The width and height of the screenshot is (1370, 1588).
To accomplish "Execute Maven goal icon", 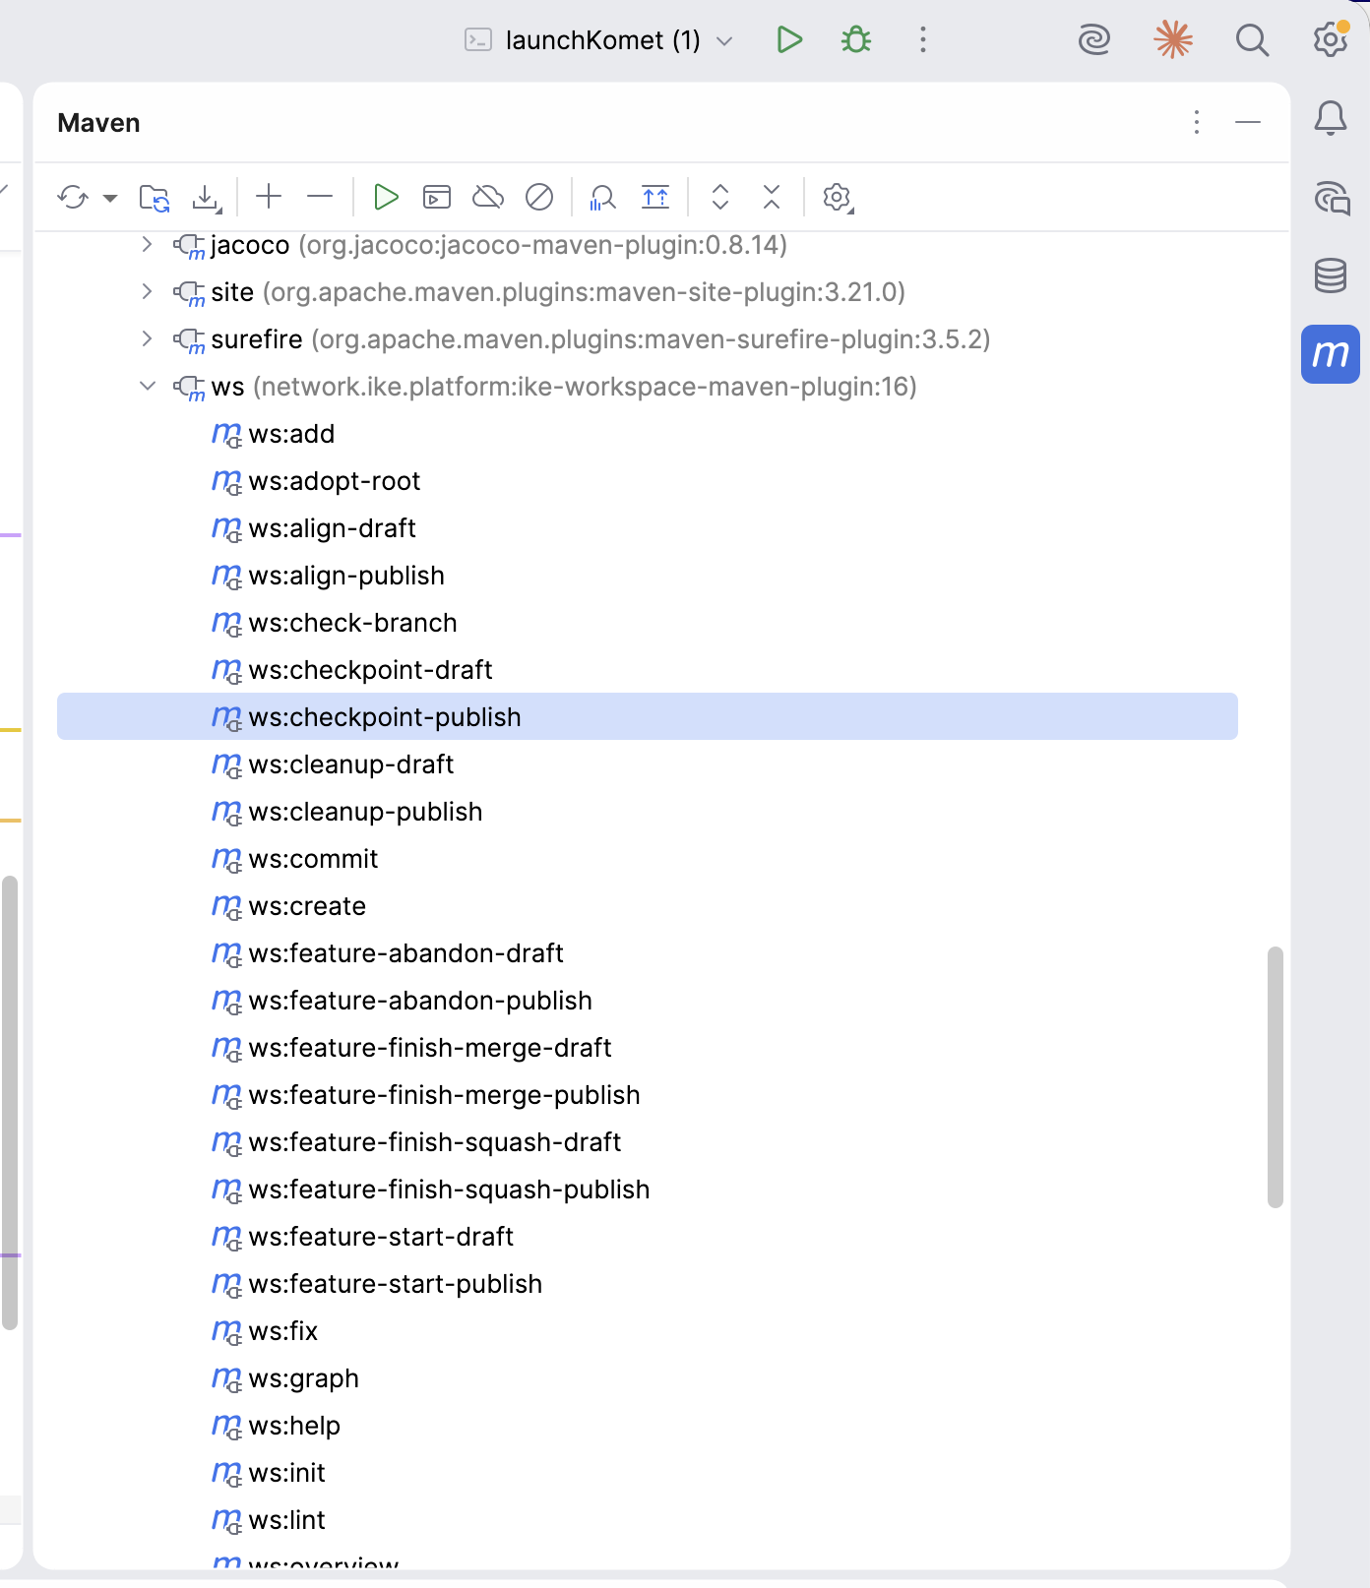I will tap(437, 197).
